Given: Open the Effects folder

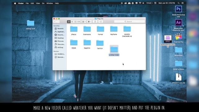Looking at the screenshot, I should tap(74, 29).
